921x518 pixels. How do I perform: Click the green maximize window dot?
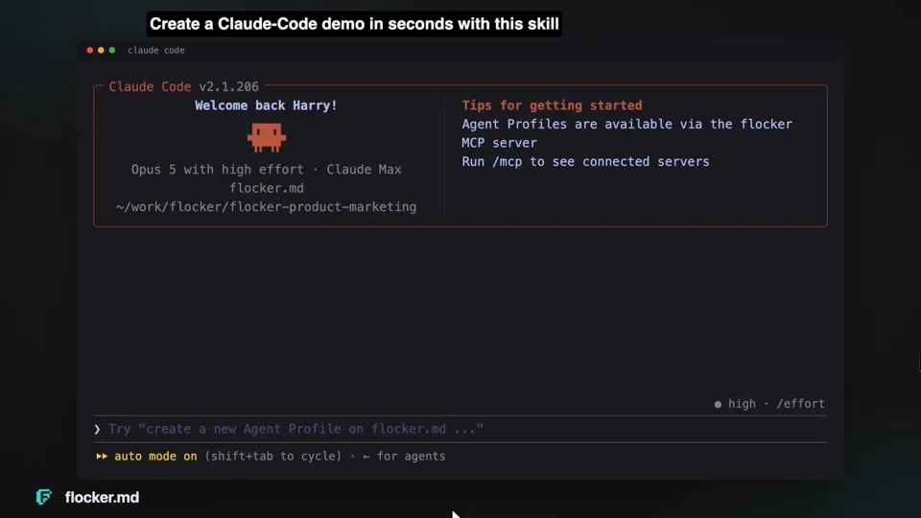pos(112,51)
